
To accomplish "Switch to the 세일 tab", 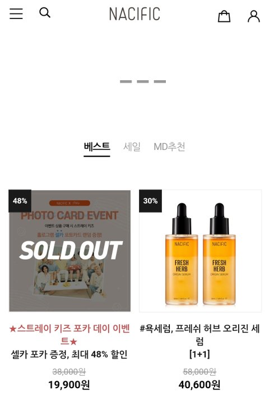I will (x=132, y=147).
